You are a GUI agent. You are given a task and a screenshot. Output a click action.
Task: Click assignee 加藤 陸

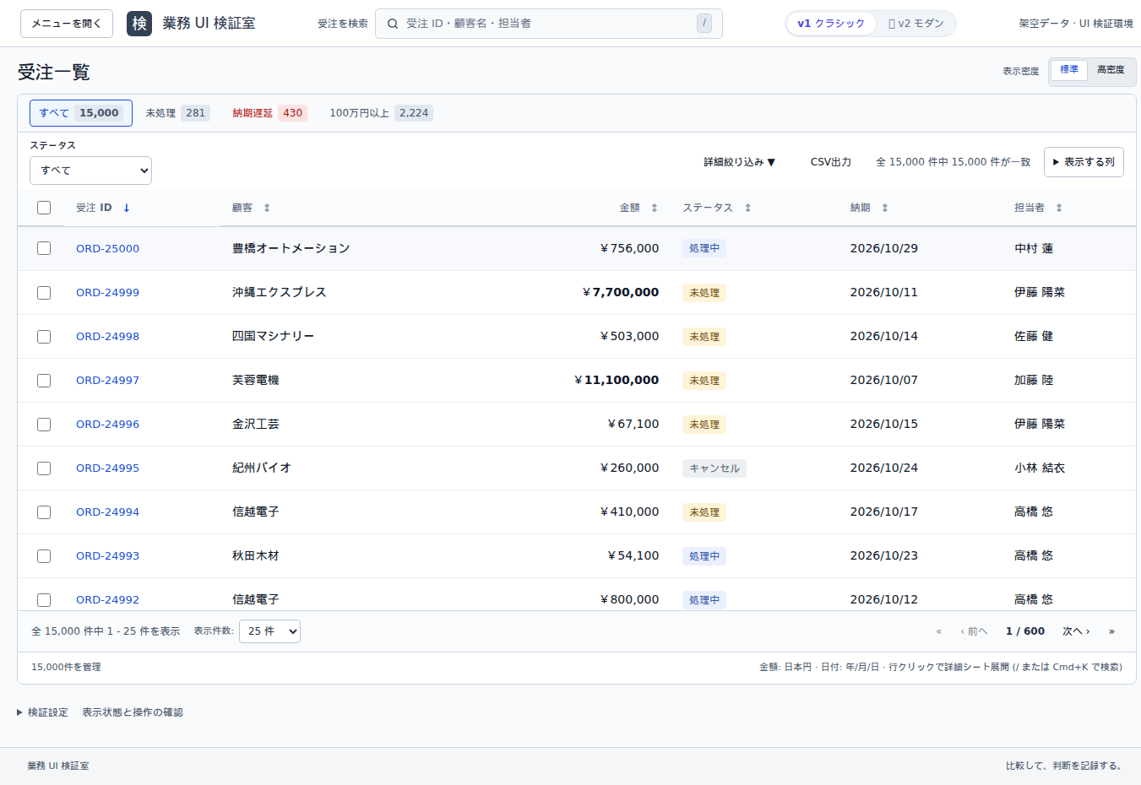click(x=1034, y=380)
